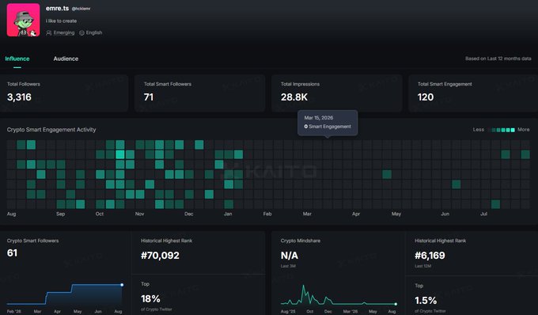Click the Jul month label on heatmap

[x=483, y=214]
